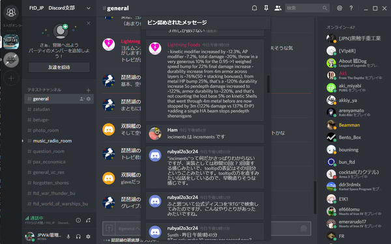Open notification settings bell icon
Screen dimensions: 391x244
tap(254, 8)
